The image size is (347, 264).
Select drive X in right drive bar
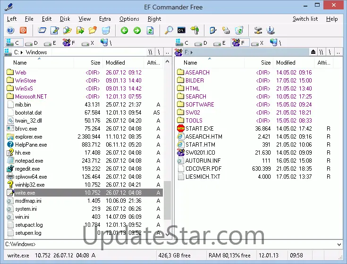[258, 43]
